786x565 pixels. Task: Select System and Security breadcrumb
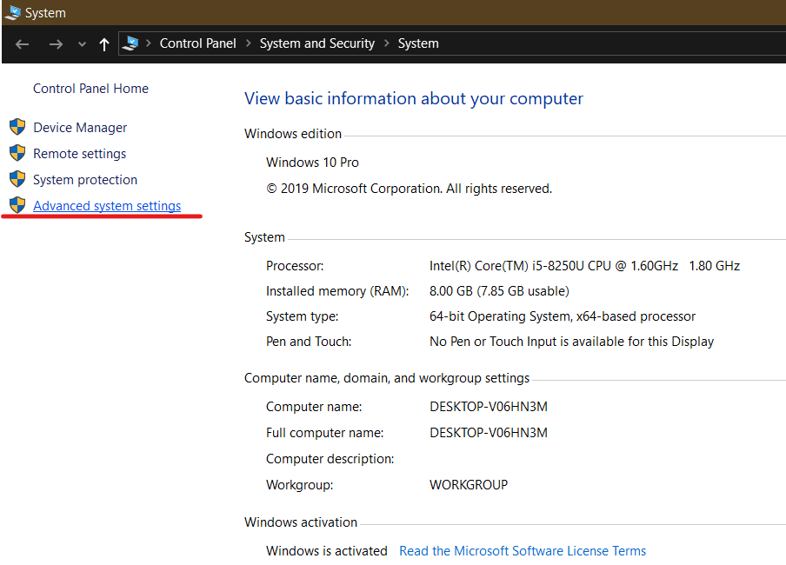[x=316, y=43]
